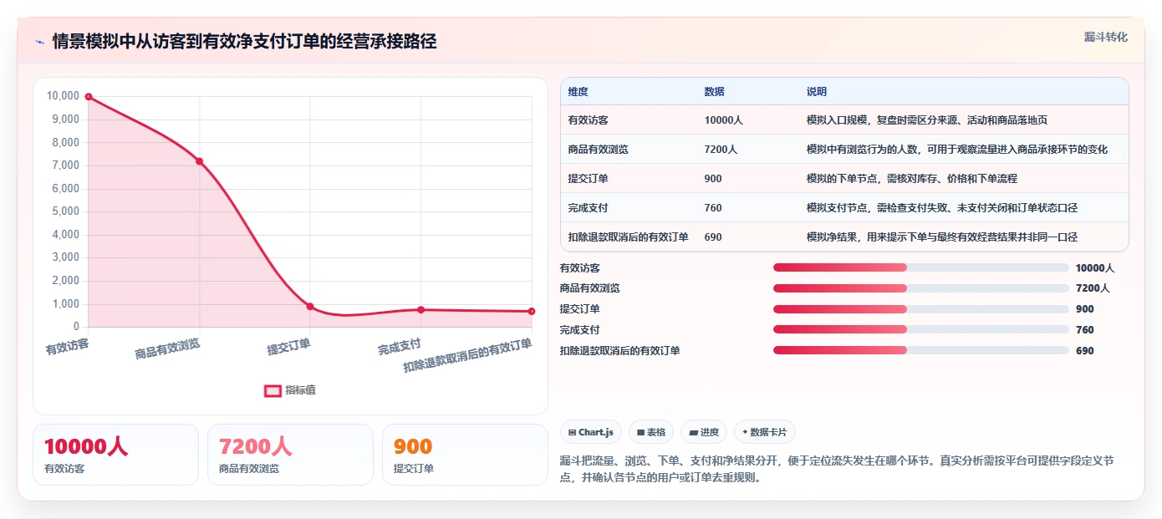Click the 扣除退款取消后的有效订单 progress bar
The height and width of the screenshot is (519, 1162).
point(920,350)
